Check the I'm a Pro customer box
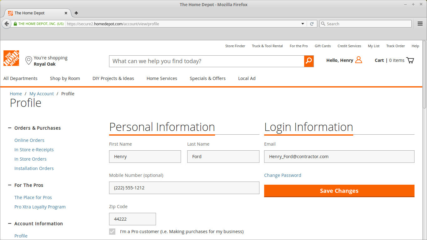 coord(112,232)
